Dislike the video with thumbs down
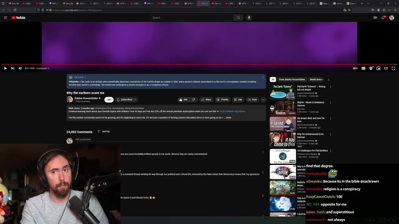 tap(194, 100)
